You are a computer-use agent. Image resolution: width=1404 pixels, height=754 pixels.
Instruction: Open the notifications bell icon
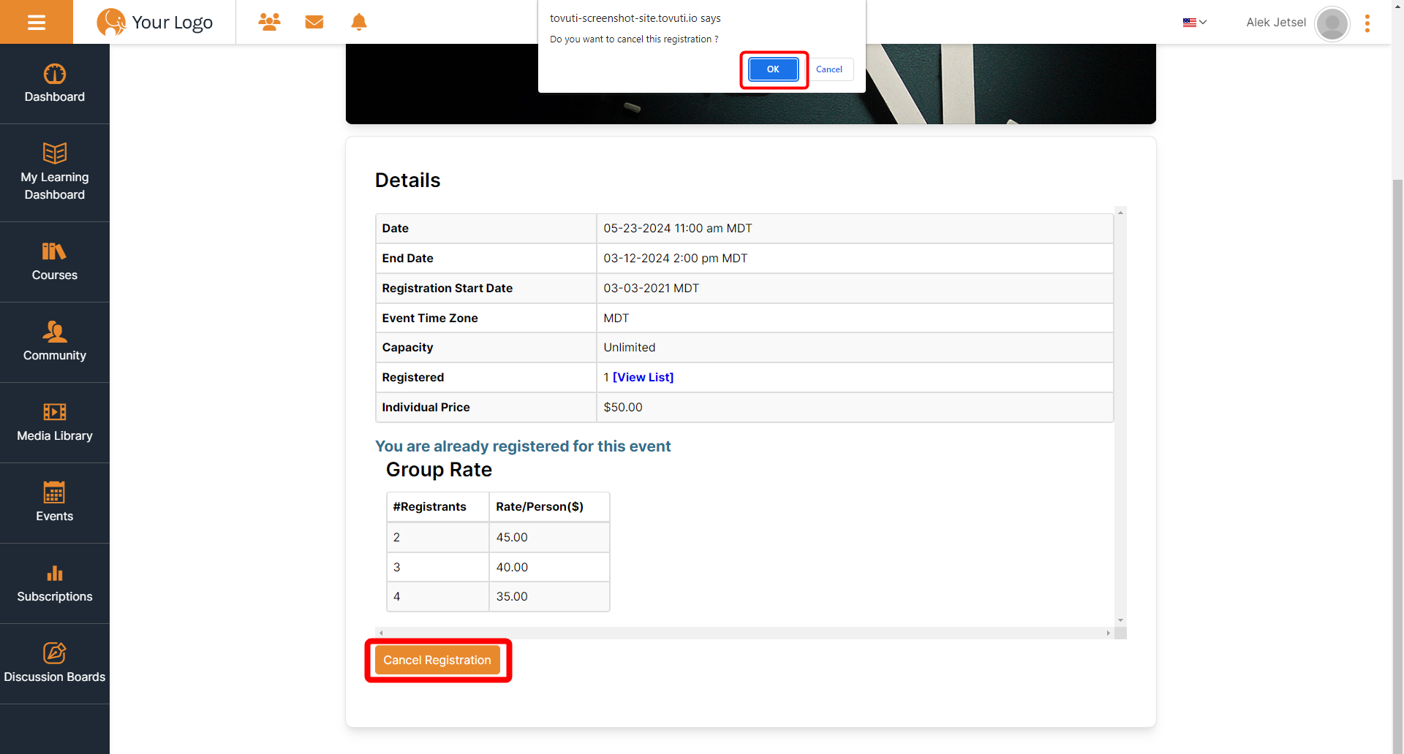pos(359,22)
